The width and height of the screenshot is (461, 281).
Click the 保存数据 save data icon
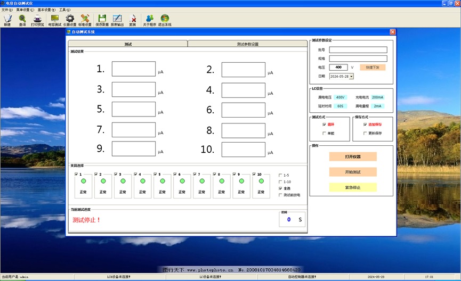click(102, 19)
